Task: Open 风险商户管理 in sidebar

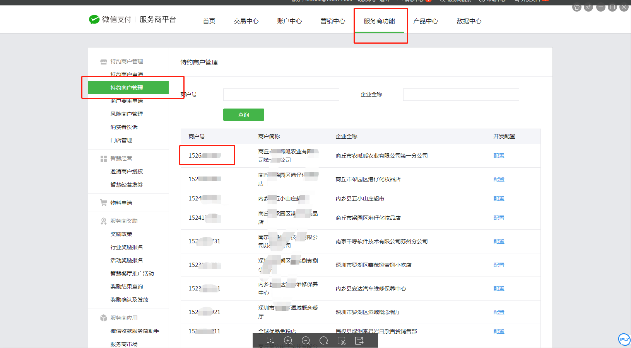Action: (x=127, y=114)
